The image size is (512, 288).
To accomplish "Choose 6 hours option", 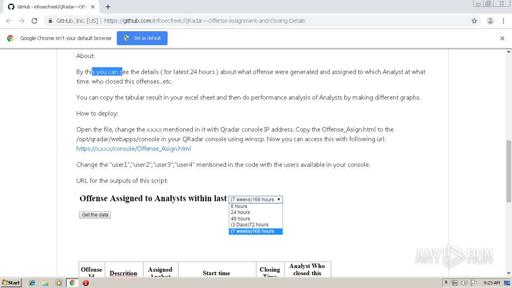I will [256, 206].
